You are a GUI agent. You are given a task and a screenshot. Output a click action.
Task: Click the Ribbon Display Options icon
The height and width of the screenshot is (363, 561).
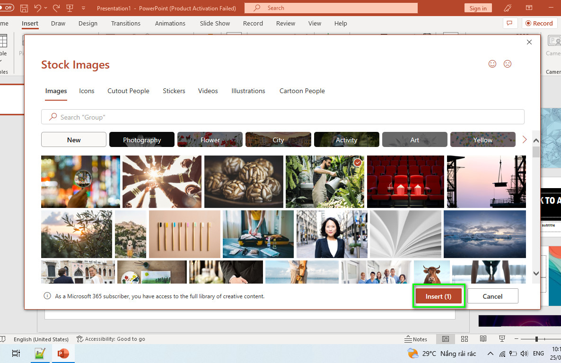point(529,8)
